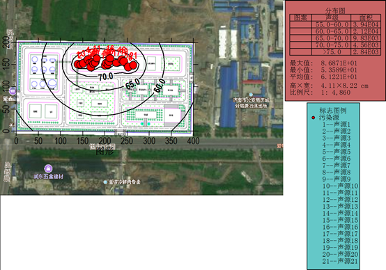Click the 9.83E03 area value

pos(366,38)
